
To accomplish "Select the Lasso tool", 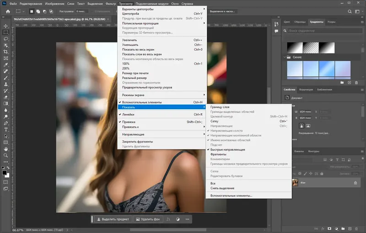I will [x=6, y=39].
